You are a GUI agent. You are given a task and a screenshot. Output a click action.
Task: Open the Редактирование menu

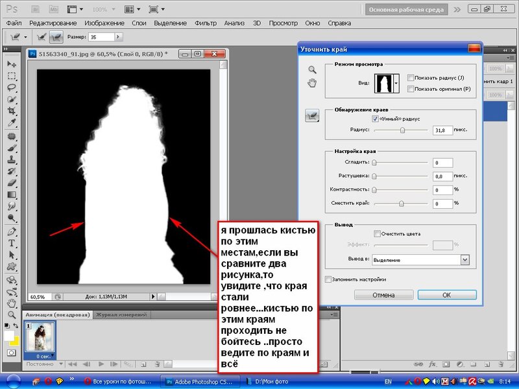point(53,23)
